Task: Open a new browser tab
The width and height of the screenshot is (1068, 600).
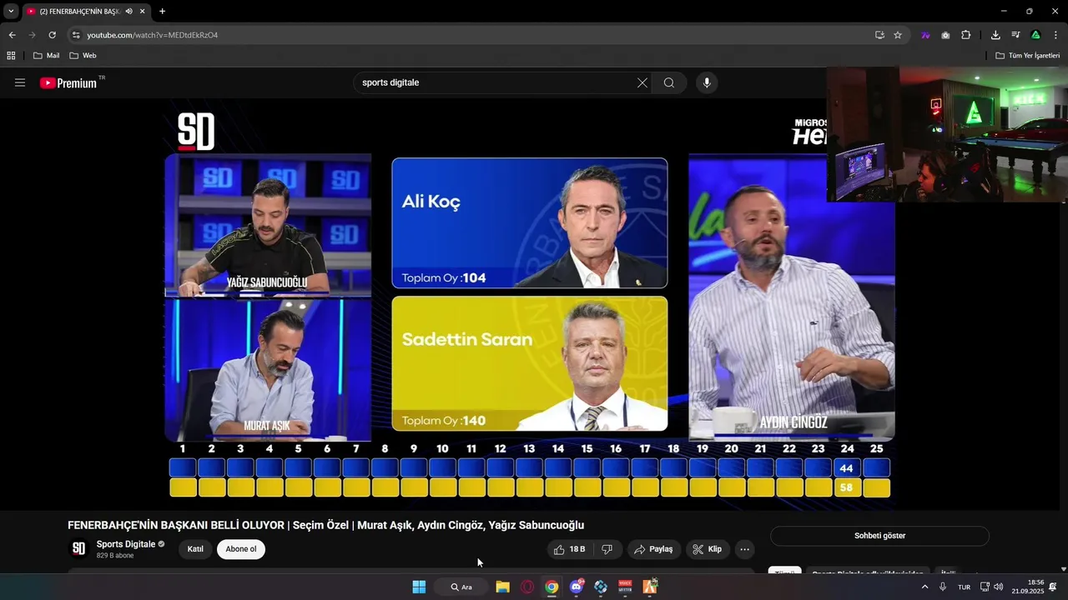Action: pos(162,12)
